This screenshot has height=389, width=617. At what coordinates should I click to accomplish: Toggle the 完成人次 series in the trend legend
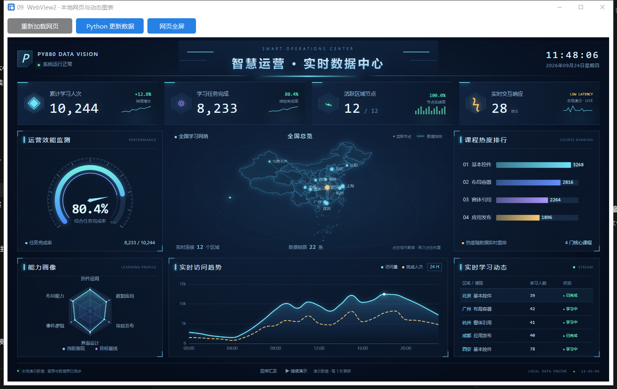point(412,267)
